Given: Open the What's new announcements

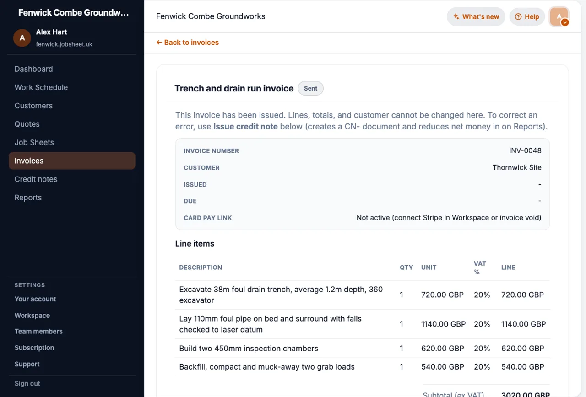Looking at the screenshot, I should [x=476, y=16].
